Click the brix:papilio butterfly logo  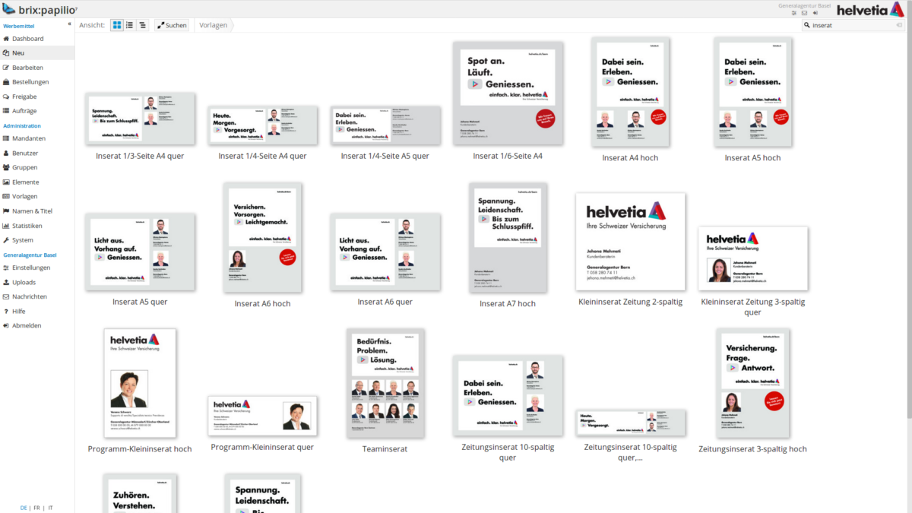(8, 9)
